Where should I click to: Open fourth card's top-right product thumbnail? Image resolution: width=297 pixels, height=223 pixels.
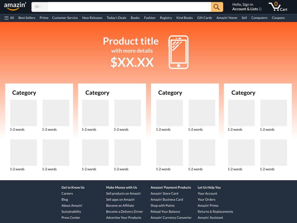(x=274, y=113)
